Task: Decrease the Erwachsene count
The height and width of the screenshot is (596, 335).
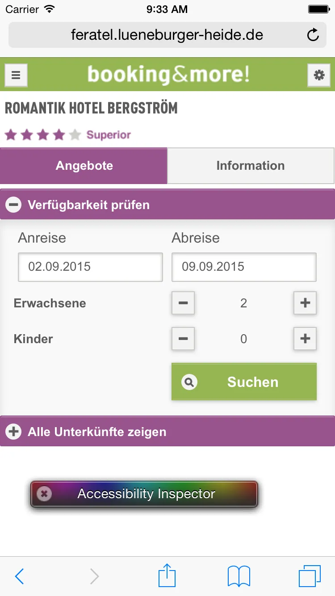Action: click(x=183, y=303)
